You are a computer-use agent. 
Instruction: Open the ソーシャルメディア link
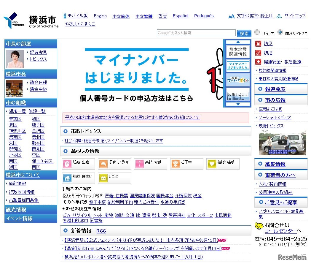[275, 118]
